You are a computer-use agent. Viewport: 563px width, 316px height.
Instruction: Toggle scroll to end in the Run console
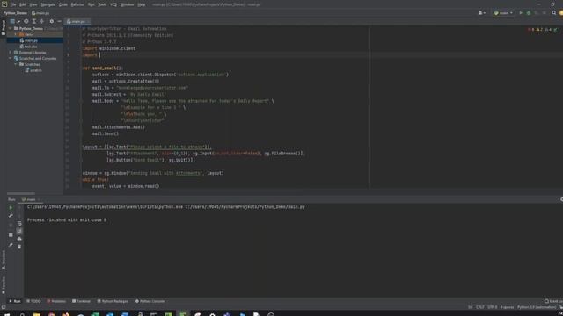pyautogui.click(x=19, y=232)
